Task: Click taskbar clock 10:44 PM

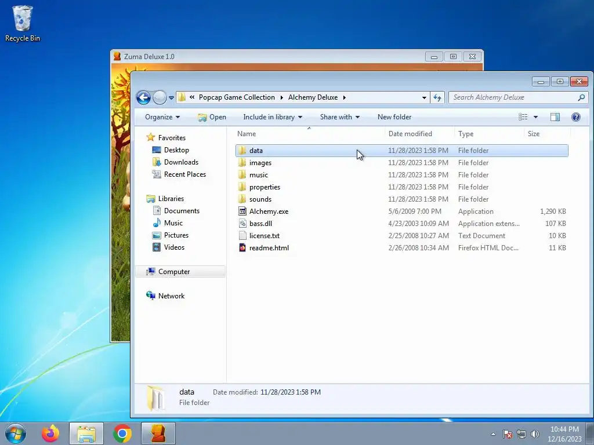Action: pos(564,434)
